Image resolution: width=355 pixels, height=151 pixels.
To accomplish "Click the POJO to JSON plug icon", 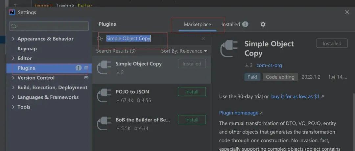I will coord(104,95).
